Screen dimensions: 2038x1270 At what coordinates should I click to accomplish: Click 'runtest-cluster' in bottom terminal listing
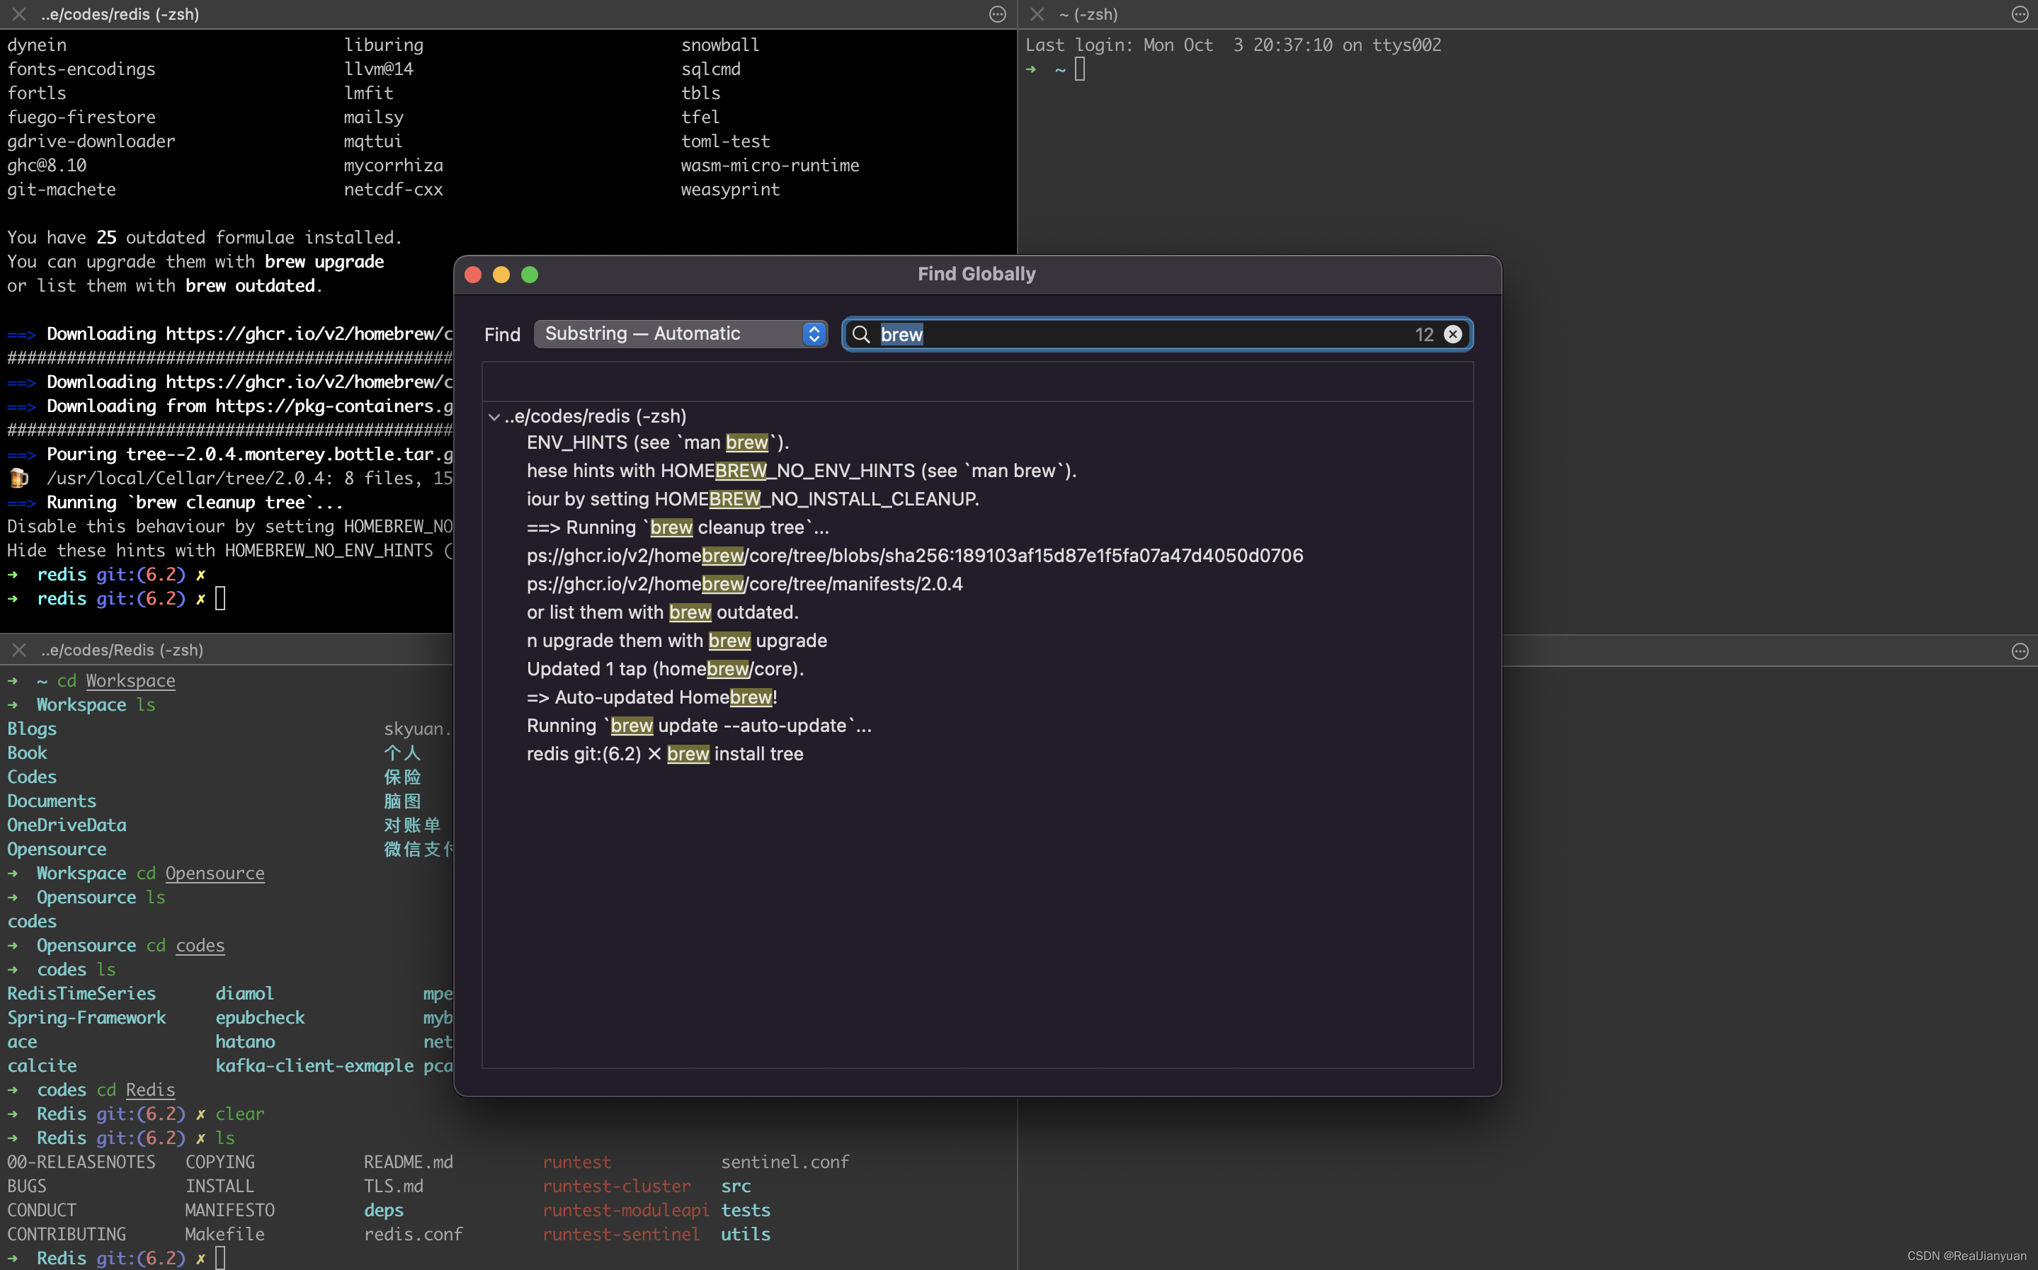click(x=617, y=1186)
